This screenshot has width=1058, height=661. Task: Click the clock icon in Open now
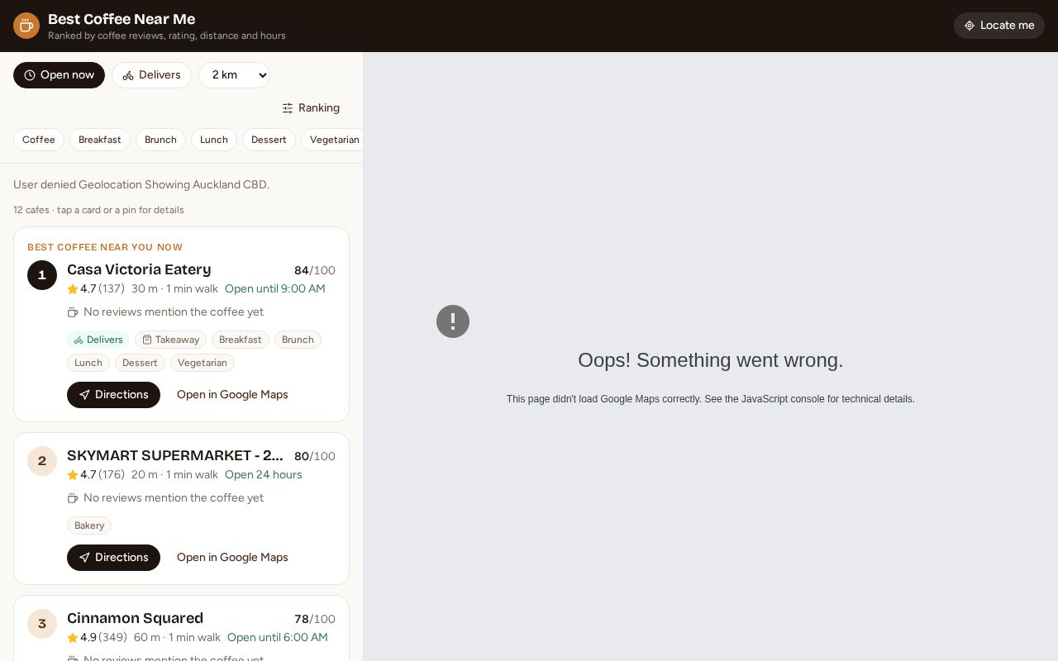30,75
